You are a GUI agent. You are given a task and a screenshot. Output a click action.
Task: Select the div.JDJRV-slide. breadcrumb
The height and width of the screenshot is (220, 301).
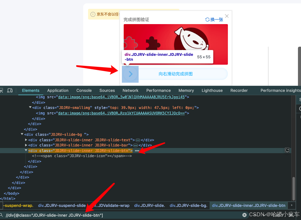[x=150, y=205]
